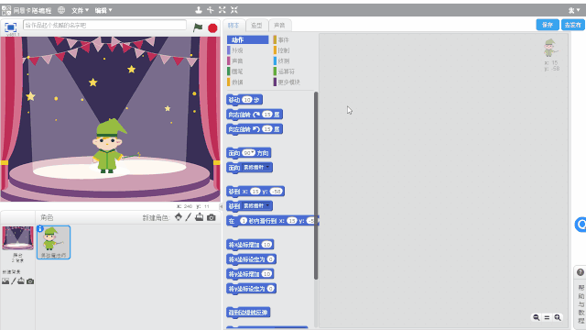
Task: Choose new sprite from library icon
Action: [179, 217]
